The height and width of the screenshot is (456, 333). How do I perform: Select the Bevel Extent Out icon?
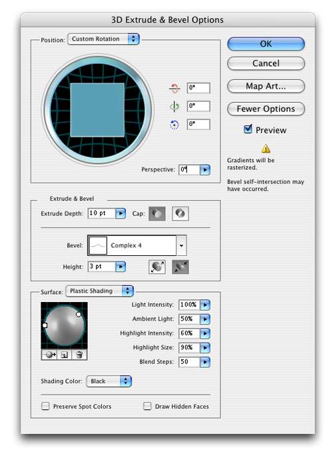click(x=157, y=267)
